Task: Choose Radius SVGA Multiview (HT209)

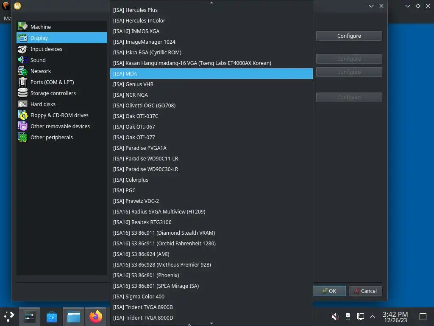Action: point(211,211)
